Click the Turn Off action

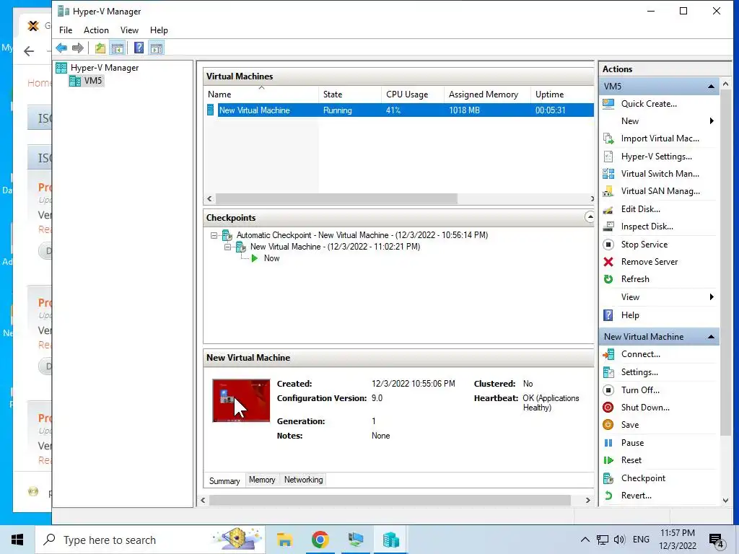click(640, 390)
